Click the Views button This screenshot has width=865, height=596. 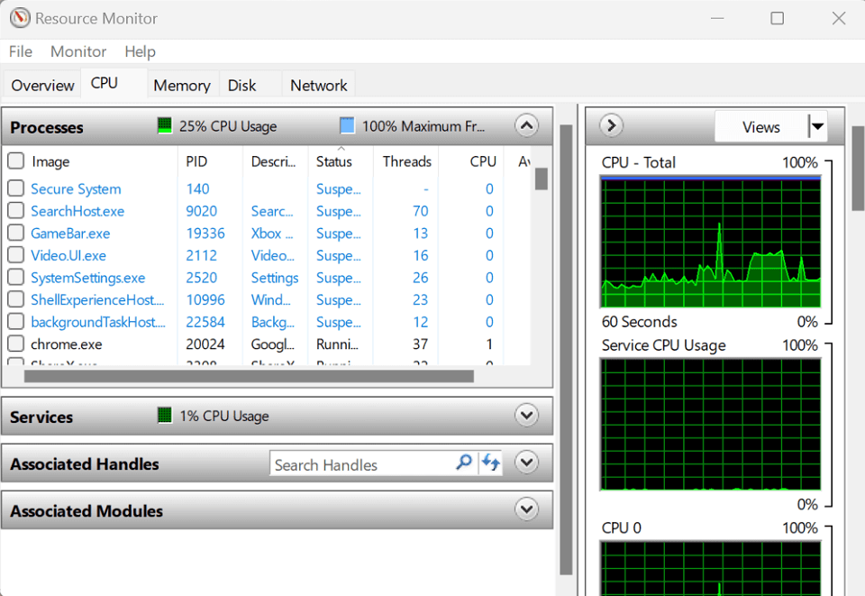point(761,126)
